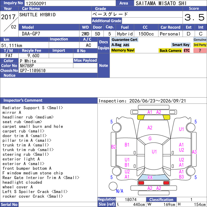Click the inspection date range line

[x=142, y=101]
